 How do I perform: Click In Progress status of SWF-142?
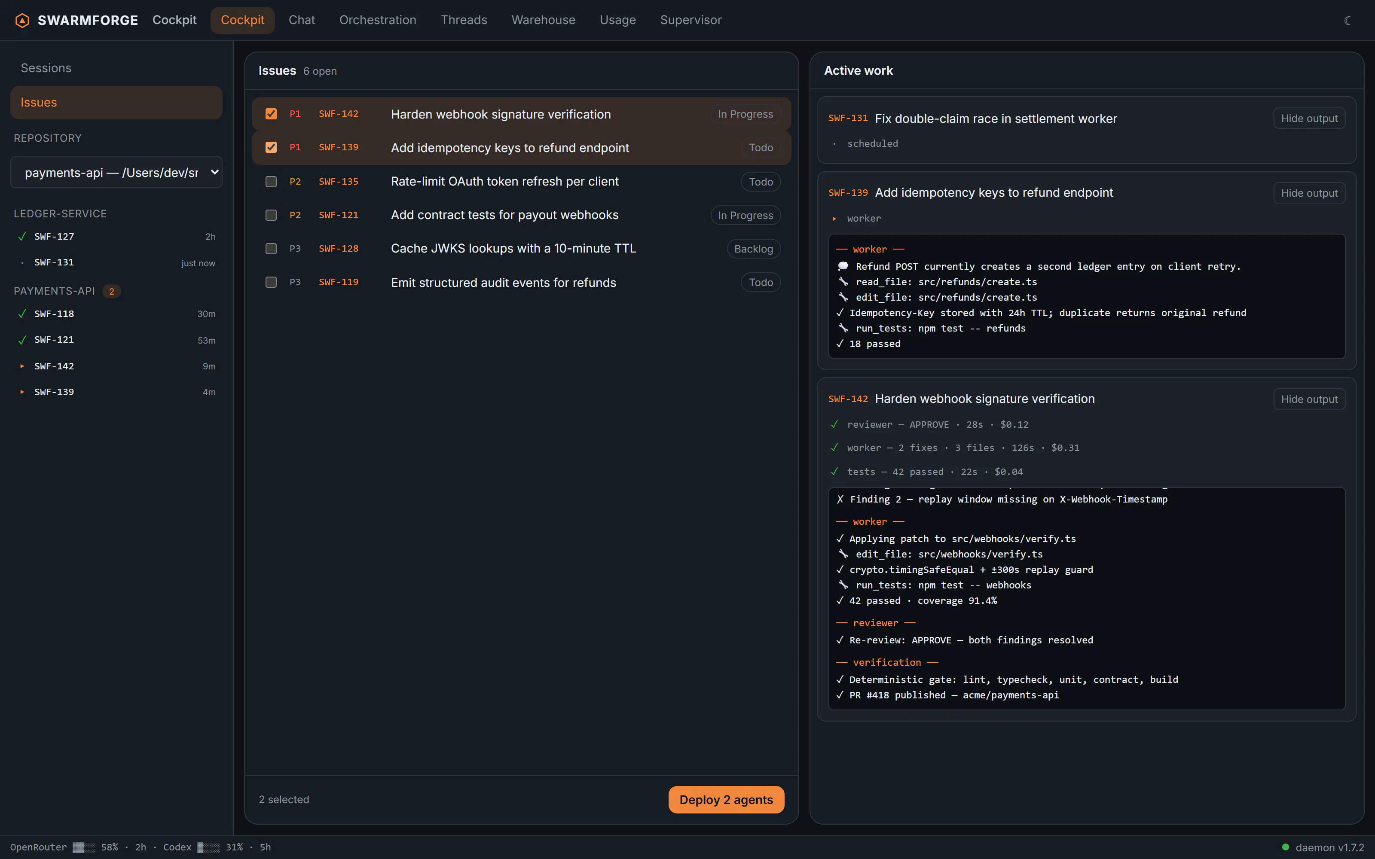pos(746,114)
